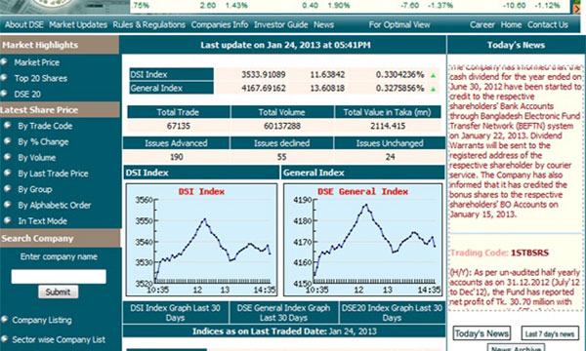Open the Companies Info menu
Image resolution: width=586 pixels, height=351 pixels.
click(x=220, y=24)
